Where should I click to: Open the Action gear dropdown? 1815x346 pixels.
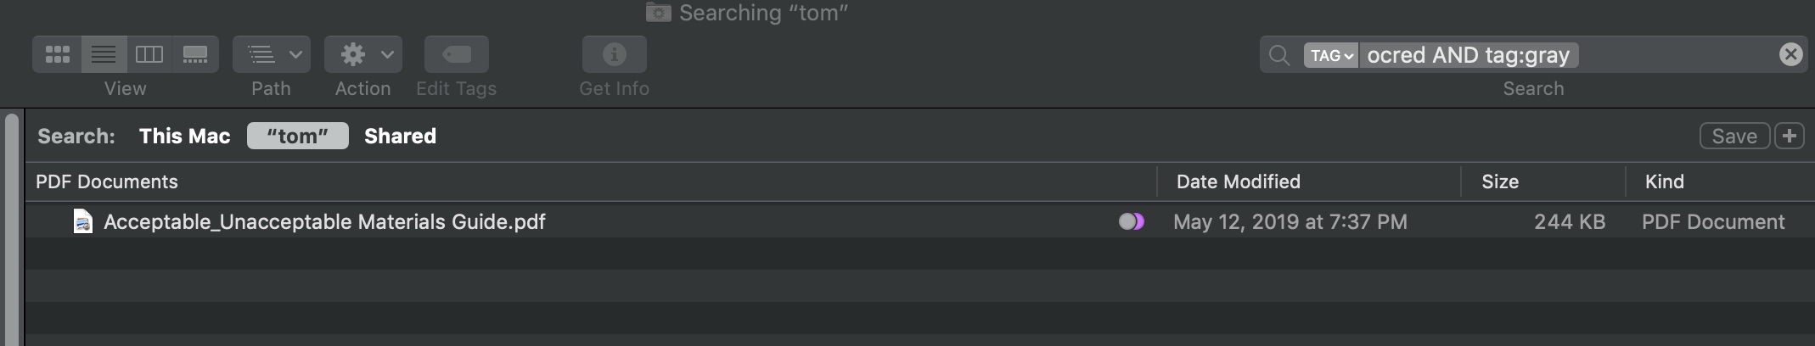(x=362, y=55)
